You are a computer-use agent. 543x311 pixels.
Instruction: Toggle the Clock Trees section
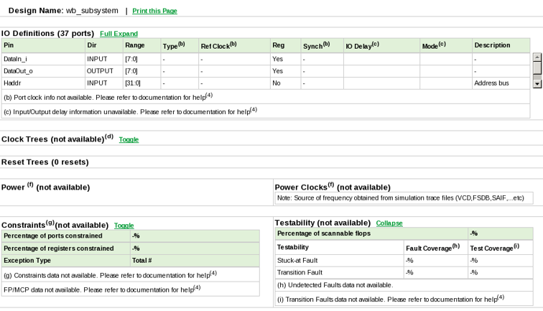pyautogui.click(x=129, y=139)
